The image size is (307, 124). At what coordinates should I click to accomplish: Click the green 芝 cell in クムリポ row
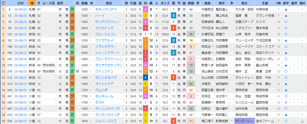[72, 90]
